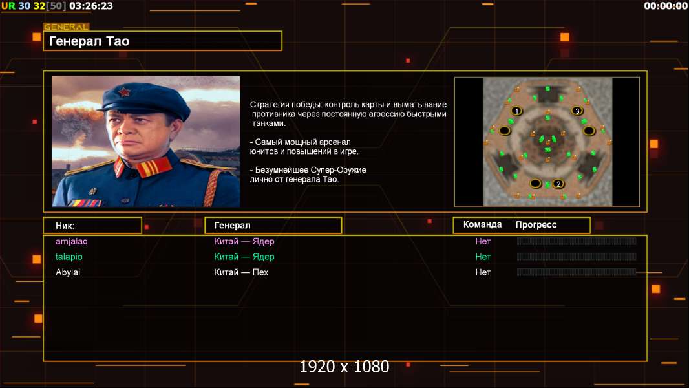689x388 pixels.
Task: Click the 'Генерал' column header
Action: click(273, 226)
